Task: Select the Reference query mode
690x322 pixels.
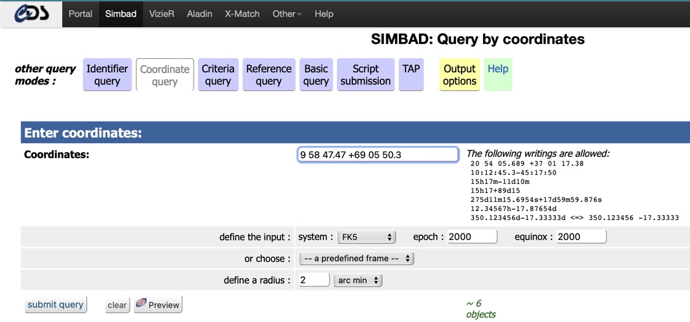Action: coord(268,75)
